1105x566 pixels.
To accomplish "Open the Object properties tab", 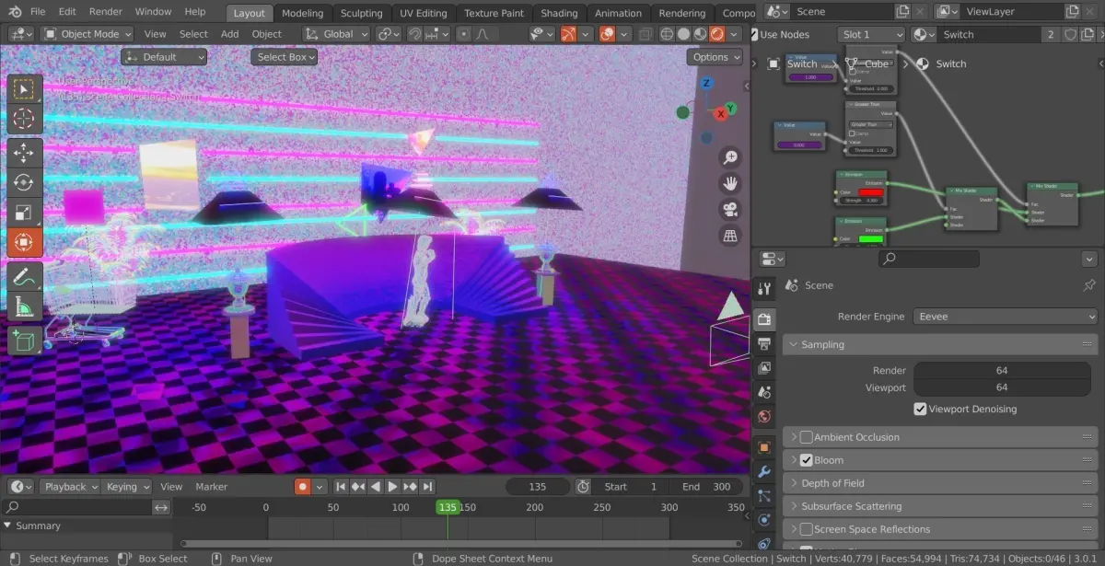I will coord(764,448).
